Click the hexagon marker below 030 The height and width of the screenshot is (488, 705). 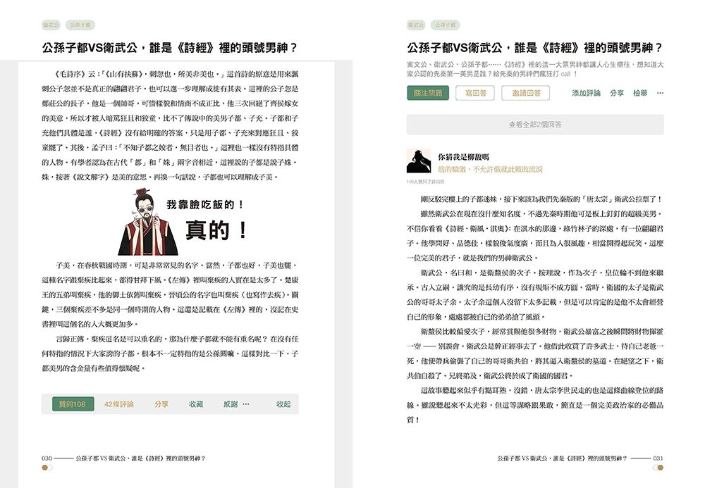click(47, 468)
